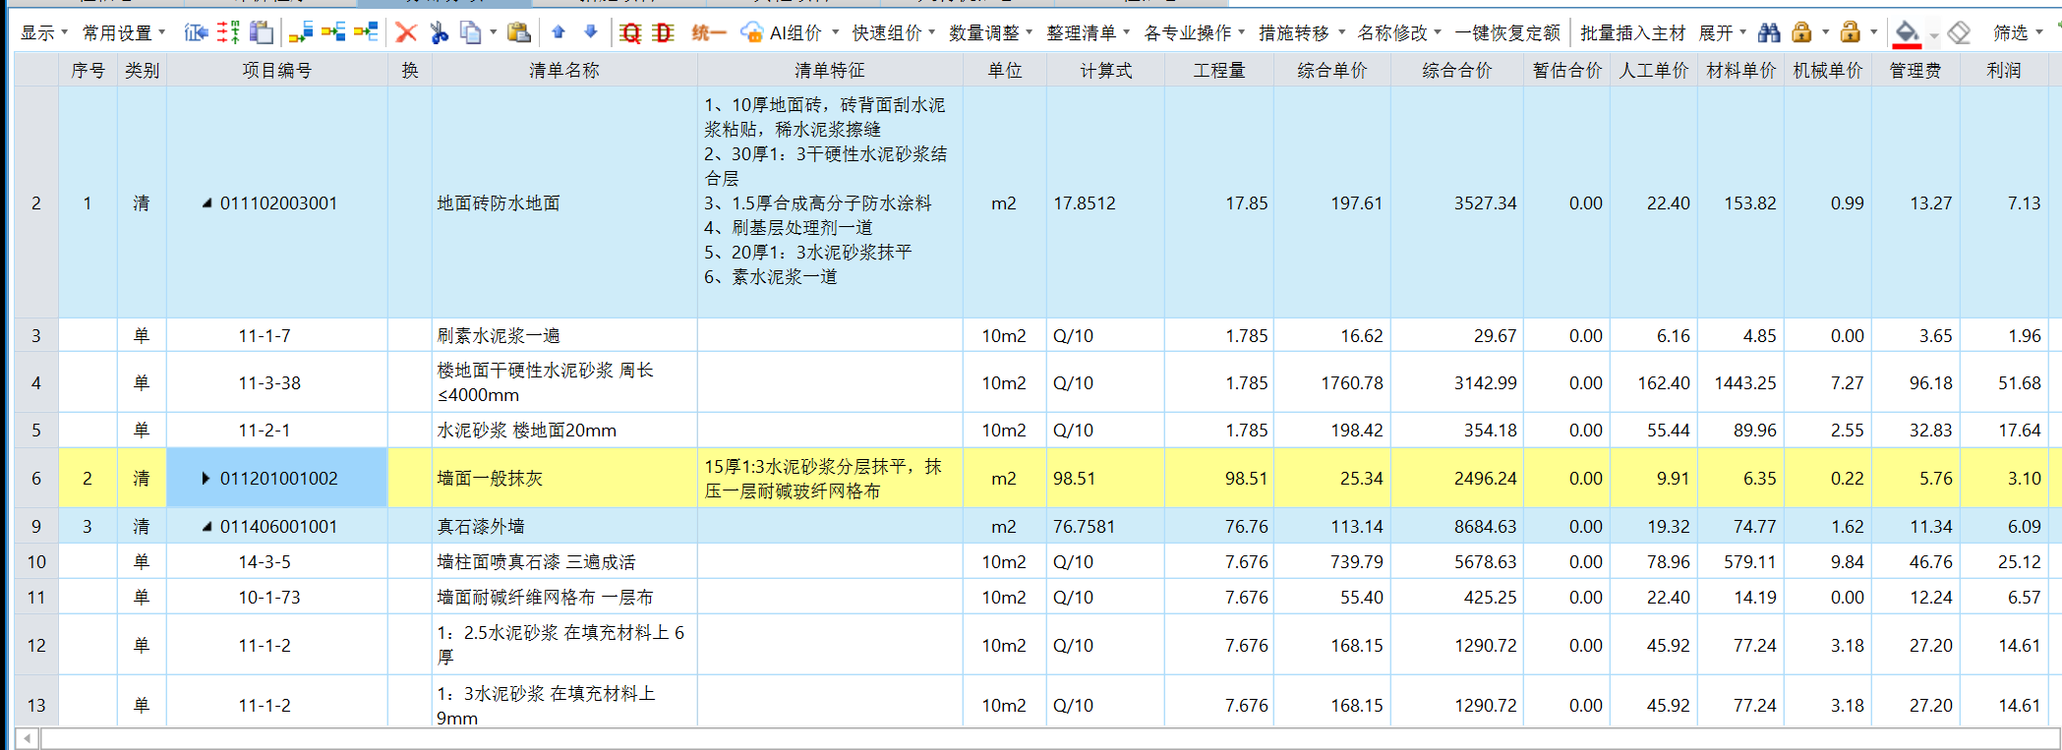The height and width of the screenshot is (750, 2062).
Task: Click the 10-1-73 code cell
Action: (277, 598)
